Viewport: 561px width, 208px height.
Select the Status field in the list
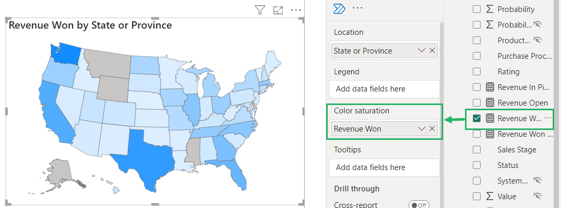click(508, 165)
